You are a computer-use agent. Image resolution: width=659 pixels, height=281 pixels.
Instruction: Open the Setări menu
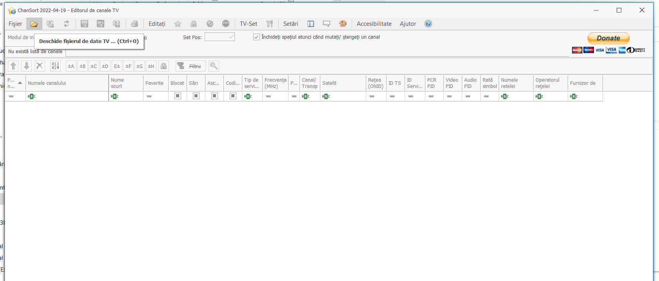290,24
